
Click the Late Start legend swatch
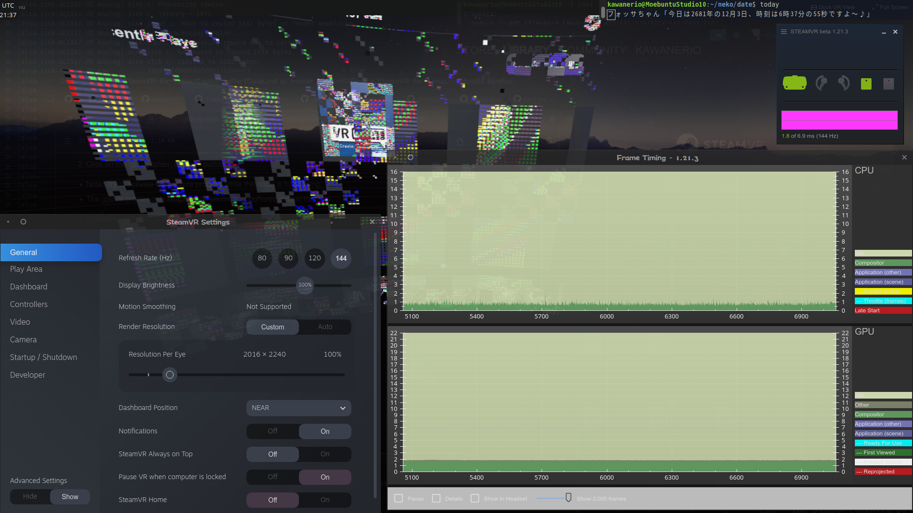[883, 311]
